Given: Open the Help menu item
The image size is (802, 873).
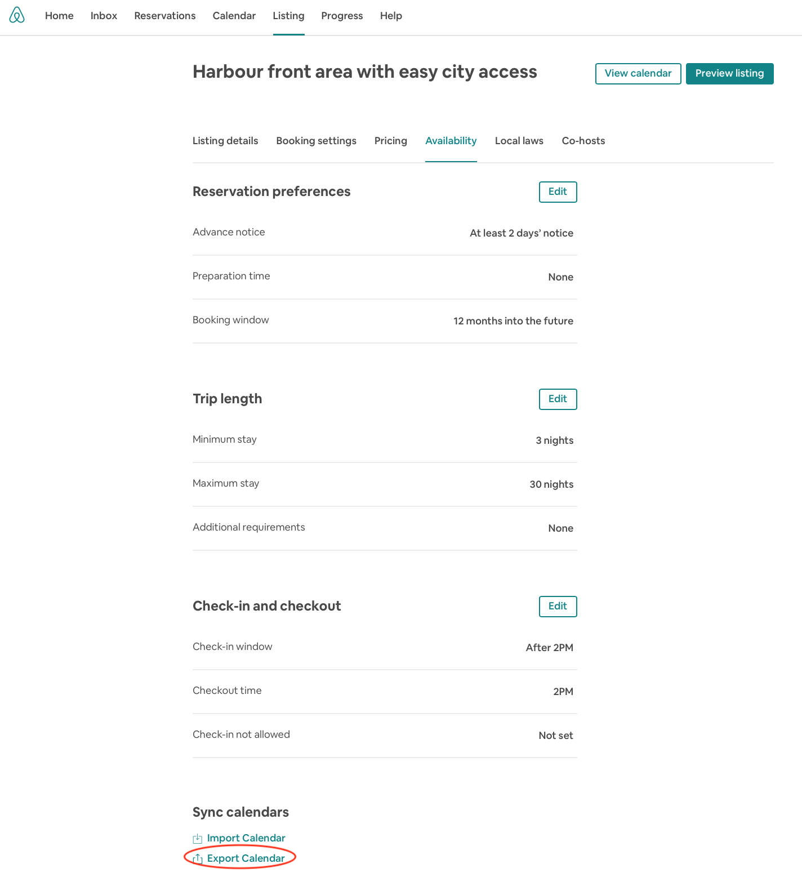Looking at the screenshot, I should [x=391, y=16].
